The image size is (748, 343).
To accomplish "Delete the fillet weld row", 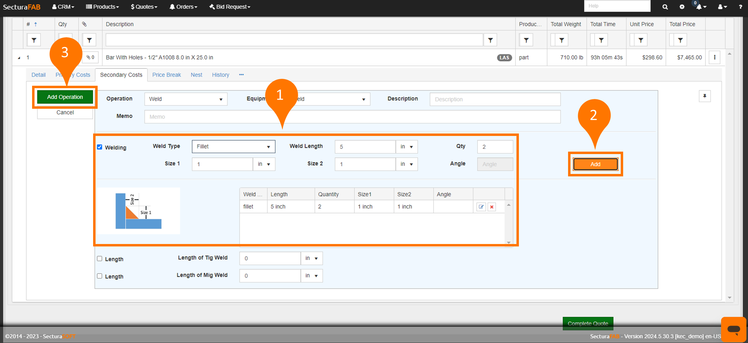I will click(492, 207).
